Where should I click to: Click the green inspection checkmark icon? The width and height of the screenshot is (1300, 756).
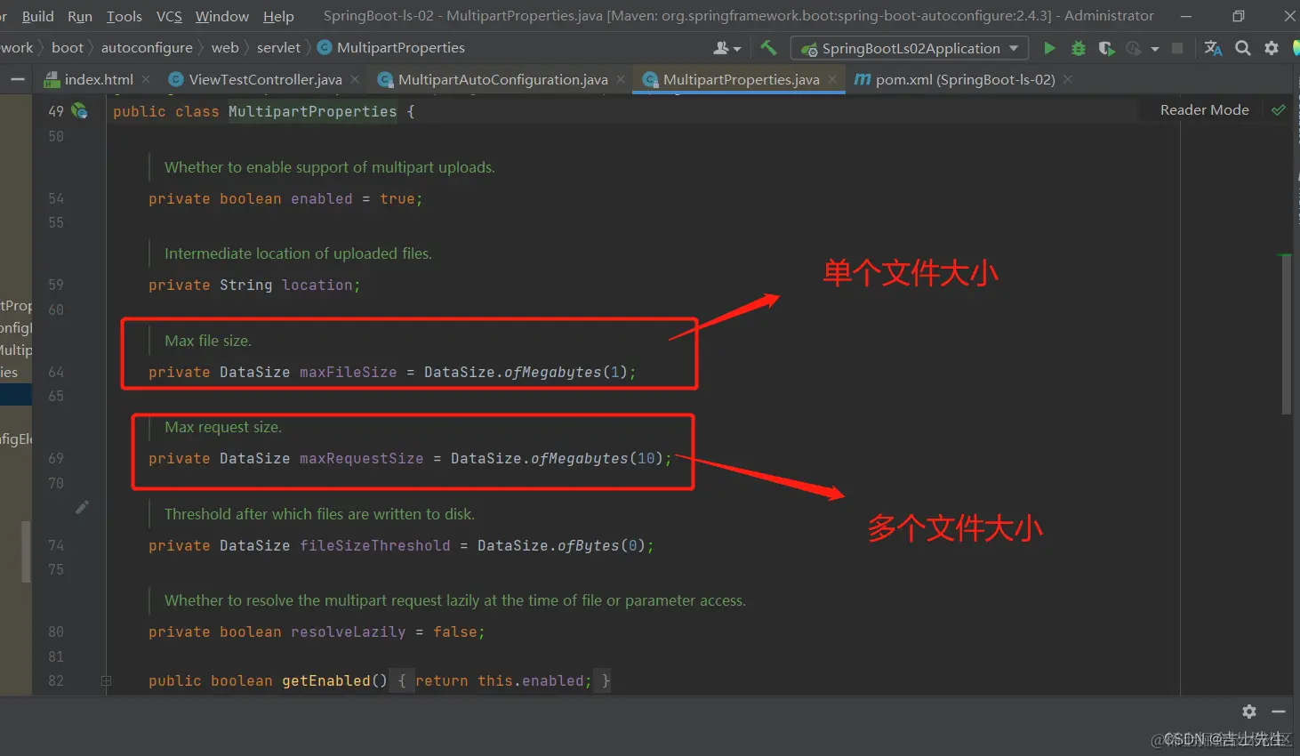1279,110
